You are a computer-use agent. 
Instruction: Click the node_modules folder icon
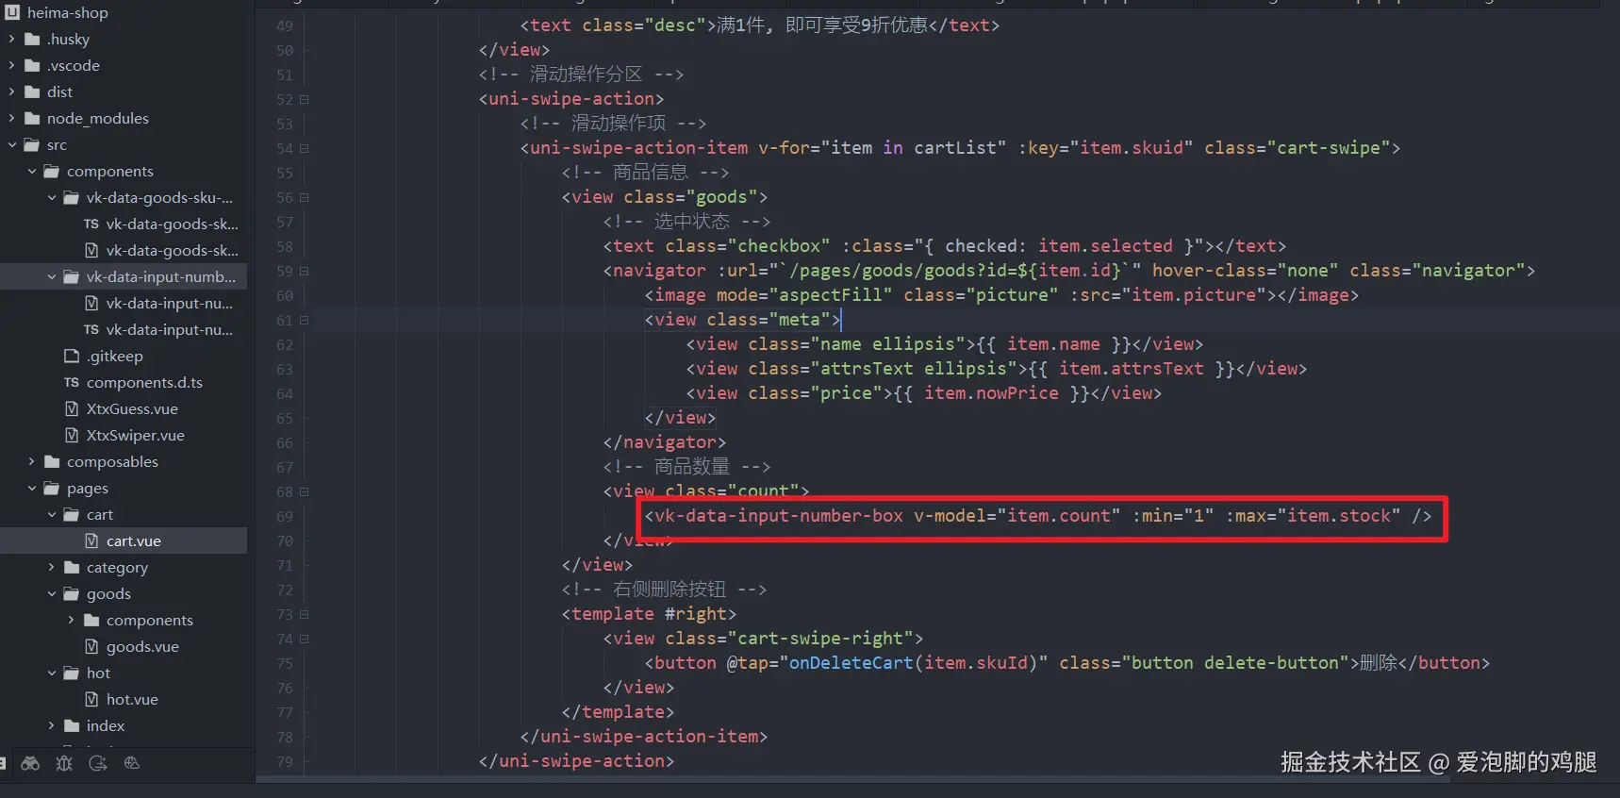(x=32, y=118)
